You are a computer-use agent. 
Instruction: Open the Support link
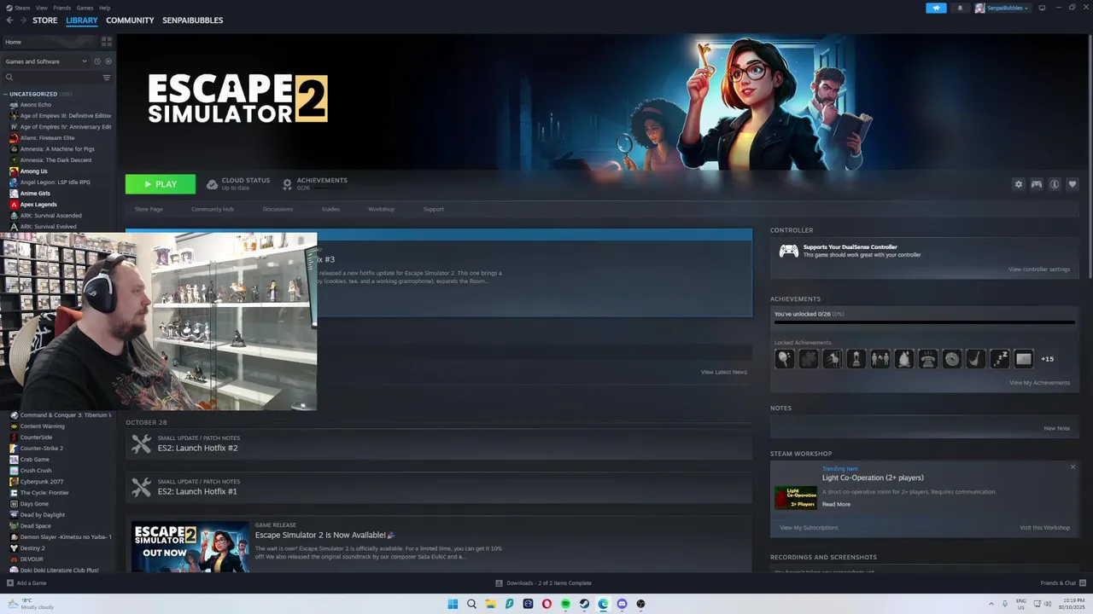433,209
